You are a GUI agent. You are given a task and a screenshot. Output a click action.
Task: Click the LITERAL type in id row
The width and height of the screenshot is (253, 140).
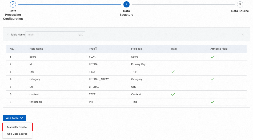[94, 64]
